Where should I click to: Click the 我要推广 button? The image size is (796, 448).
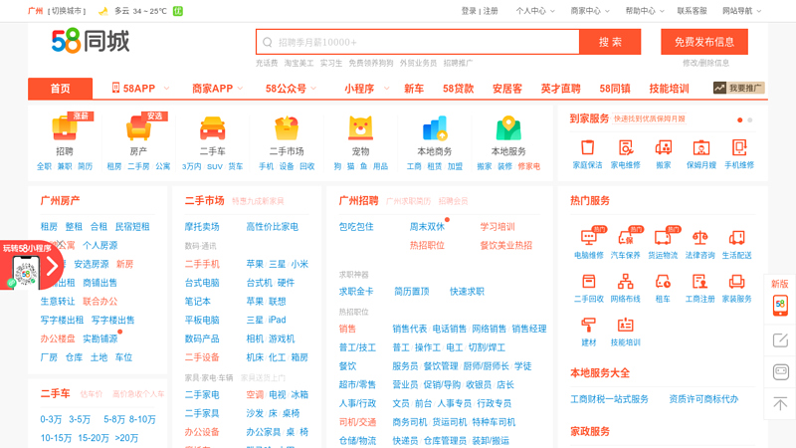738,88
